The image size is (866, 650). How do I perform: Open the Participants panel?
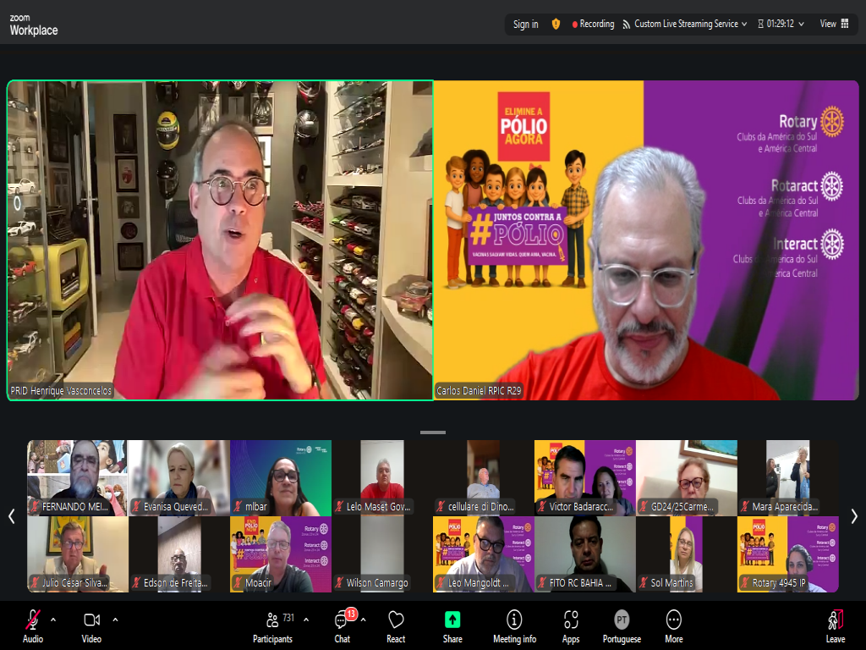click(272, 626)
